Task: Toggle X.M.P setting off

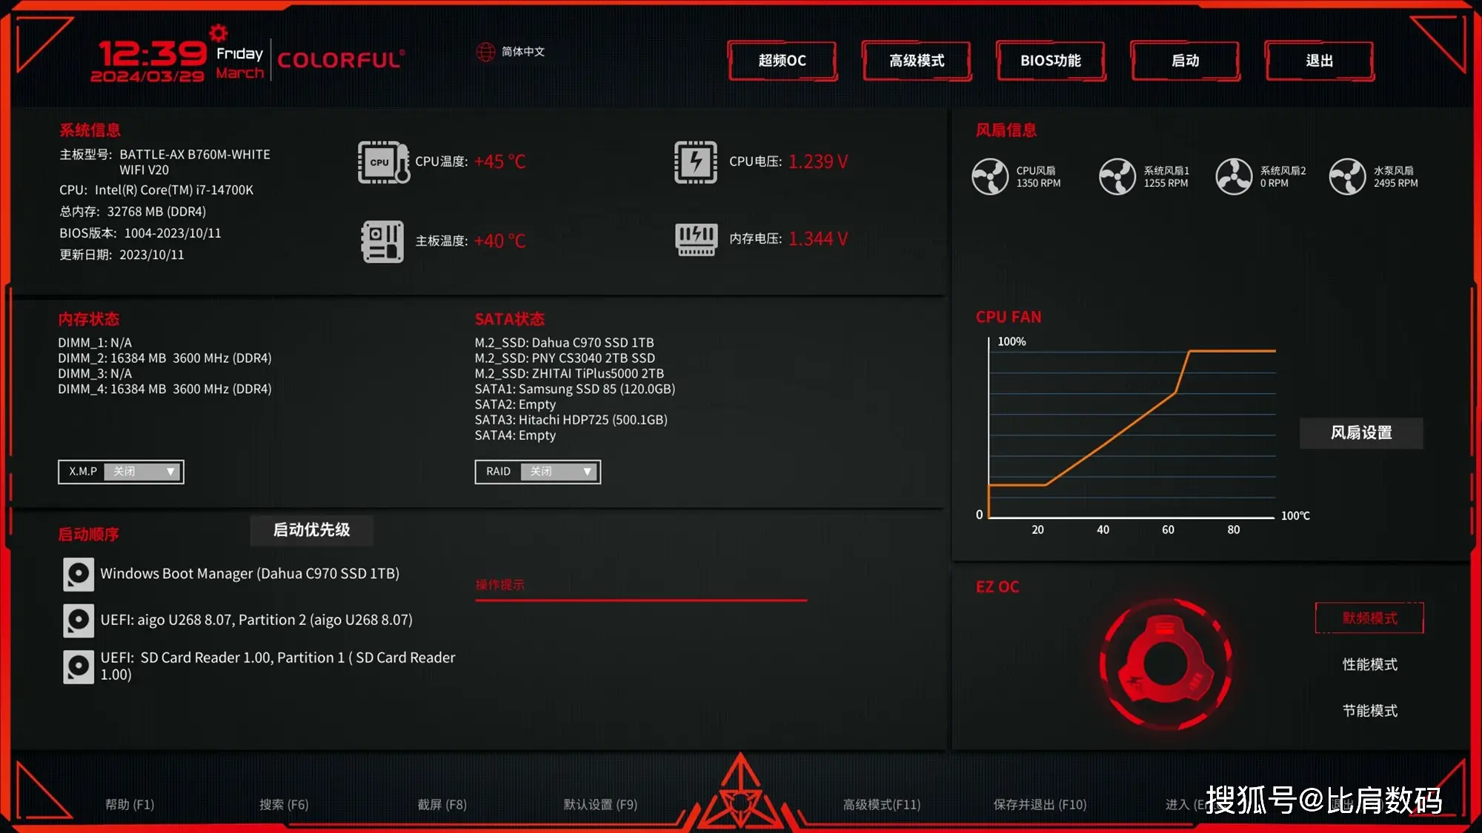Action: coord(142,471)
